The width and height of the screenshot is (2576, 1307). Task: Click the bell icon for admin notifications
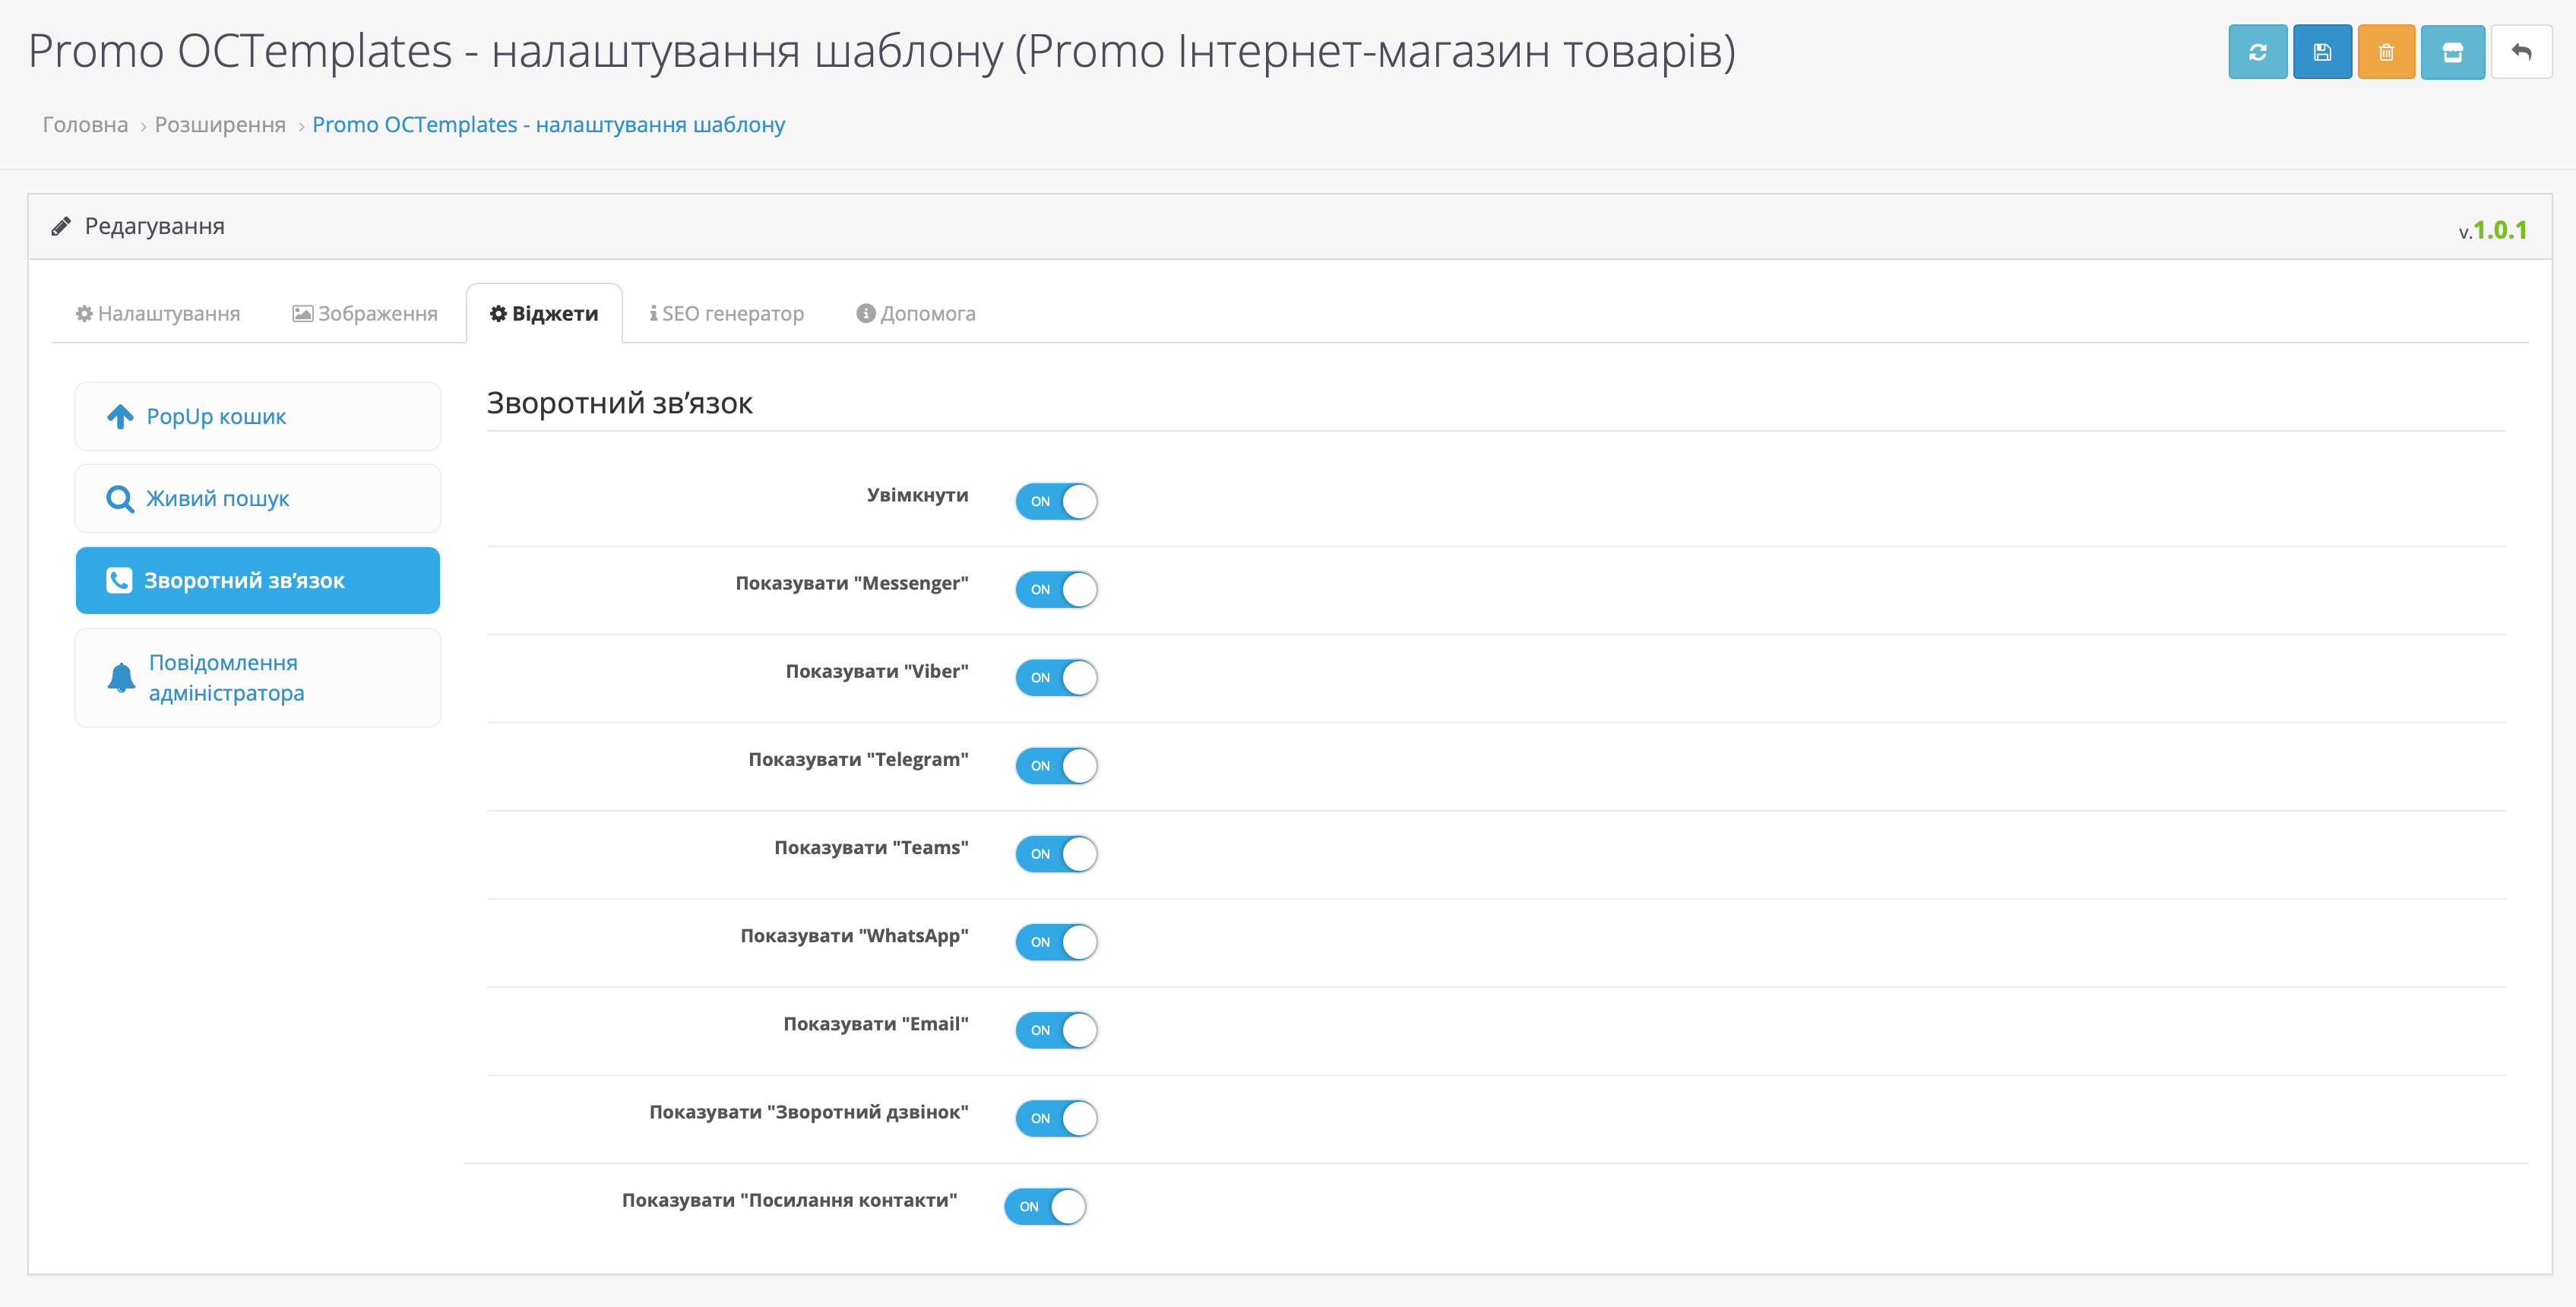click(121, 678)
